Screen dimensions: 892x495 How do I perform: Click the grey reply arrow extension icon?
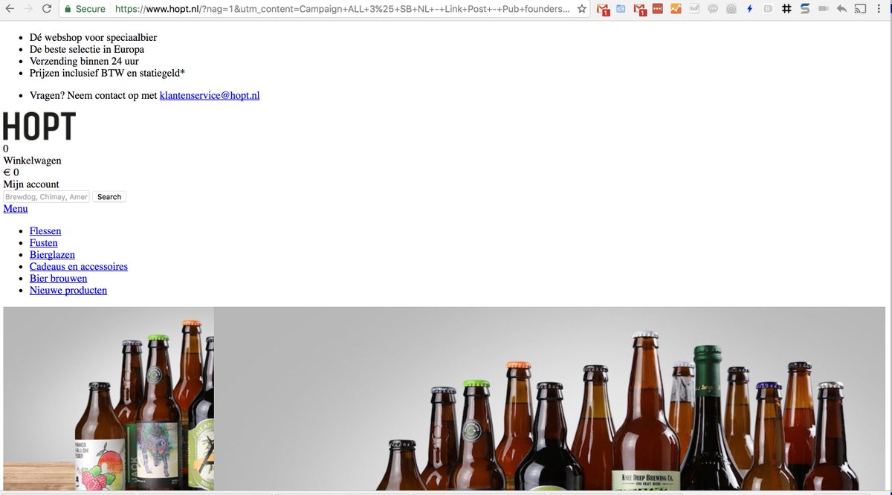click(842, 9)
